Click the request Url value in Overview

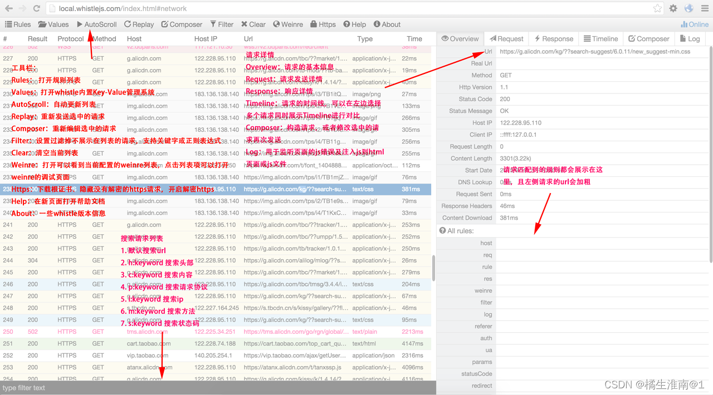click(595, 51)
